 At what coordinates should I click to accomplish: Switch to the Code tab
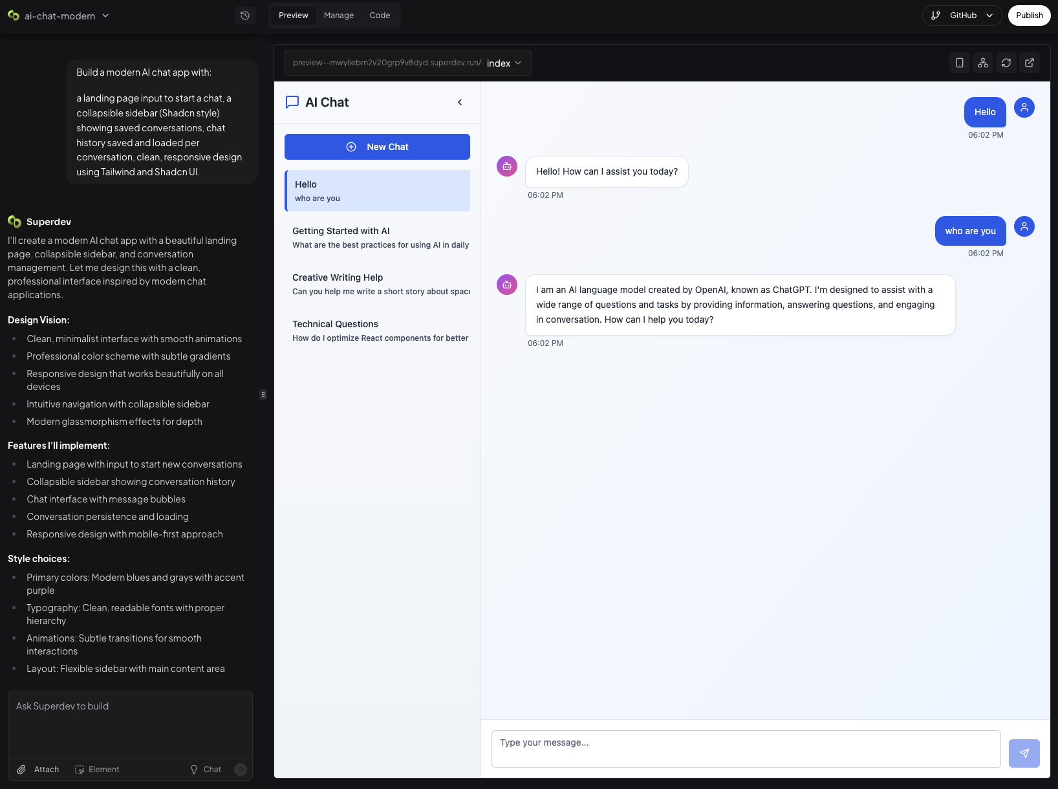380,15
